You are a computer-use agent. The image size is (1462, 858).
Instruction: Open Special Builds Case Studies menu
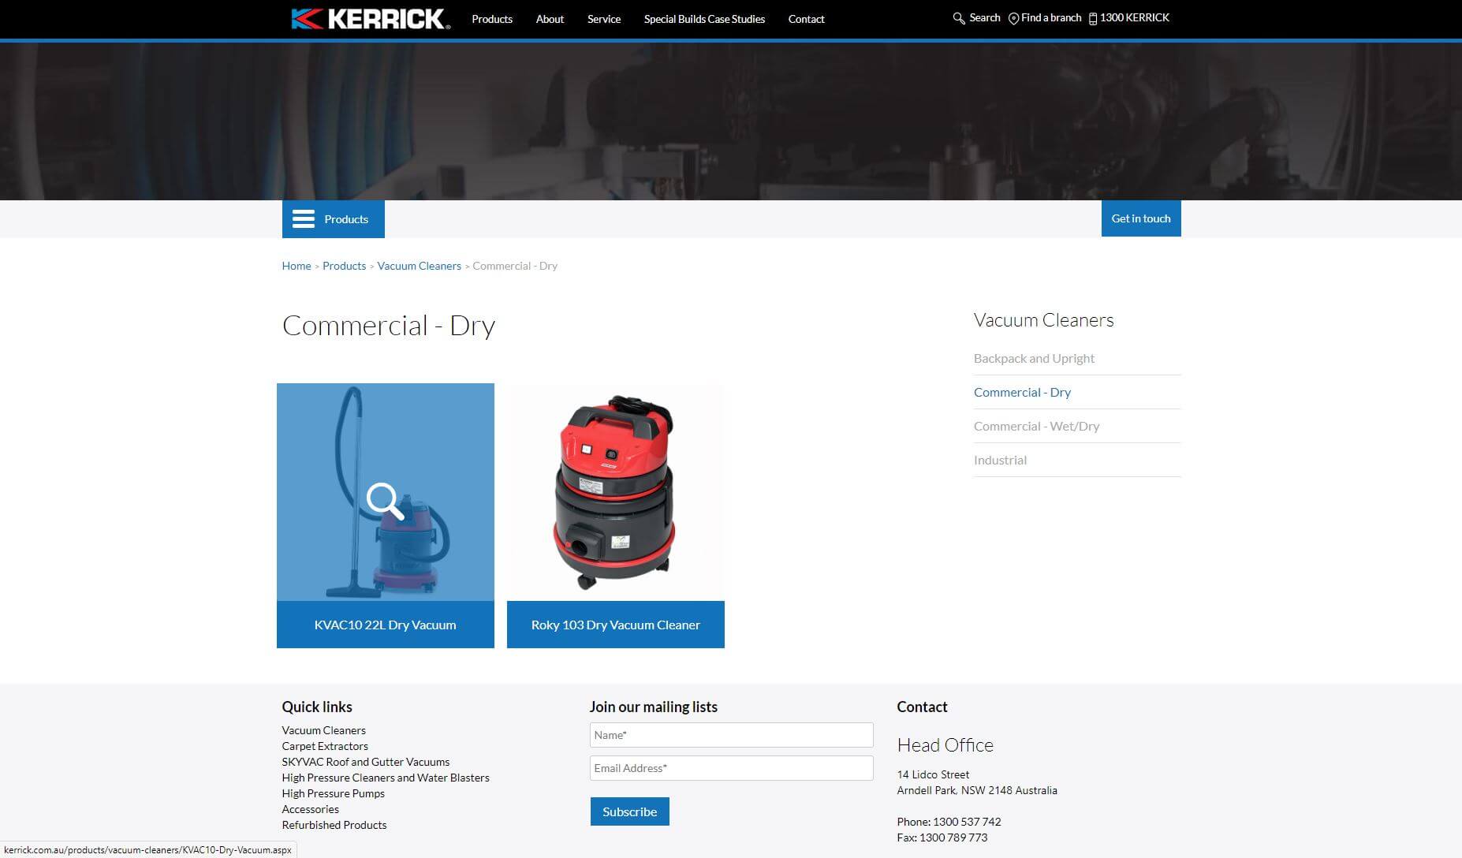[x=704, y=19]
